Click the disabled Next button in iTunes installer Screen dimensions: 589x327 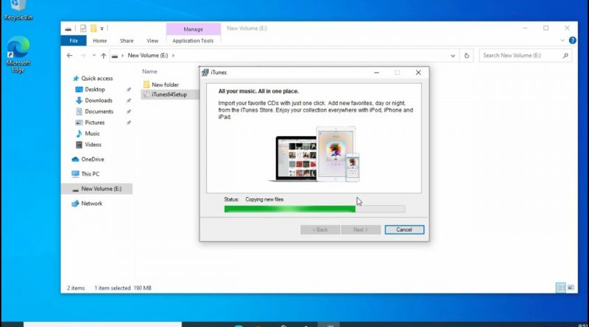point(361,229)
